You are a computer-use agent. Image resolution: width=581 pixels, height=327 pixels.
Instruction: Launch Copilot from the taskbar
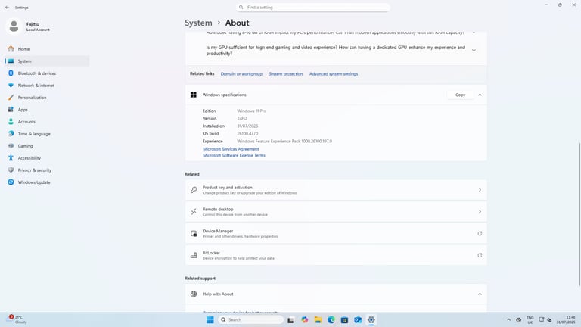[305, 320]
